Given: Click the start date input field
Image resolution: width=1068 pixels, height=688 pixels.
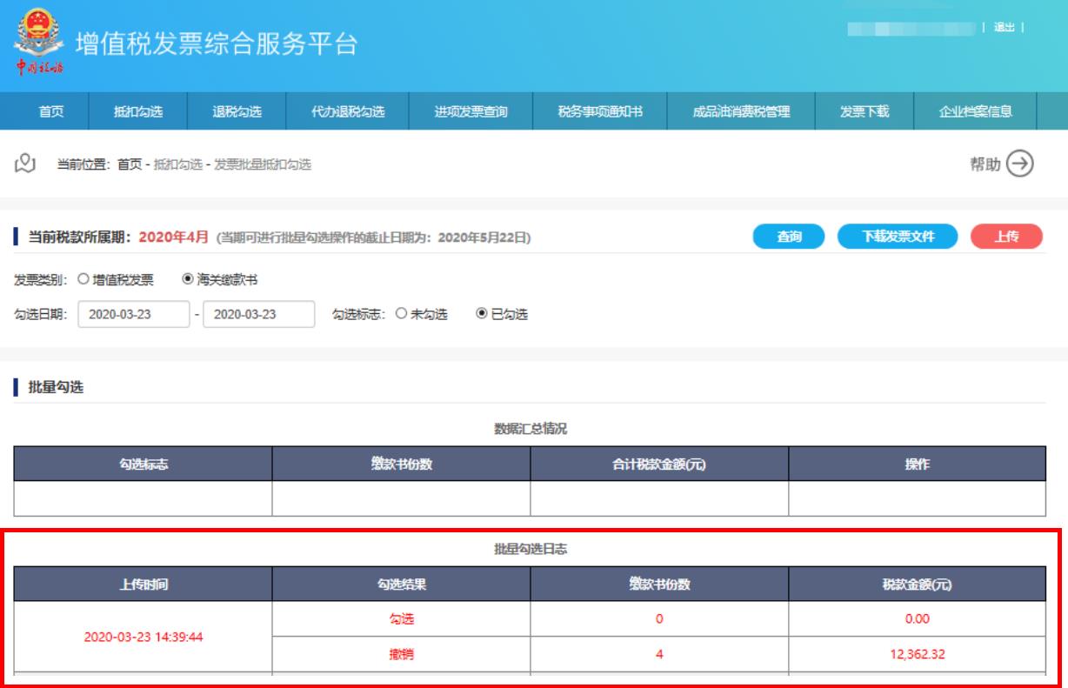Looking at the screenshot, I should 133,314.
